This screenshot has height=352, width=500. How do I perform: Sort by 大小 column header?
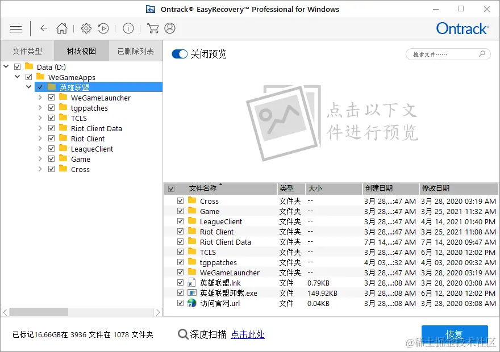tap(334, 188)
